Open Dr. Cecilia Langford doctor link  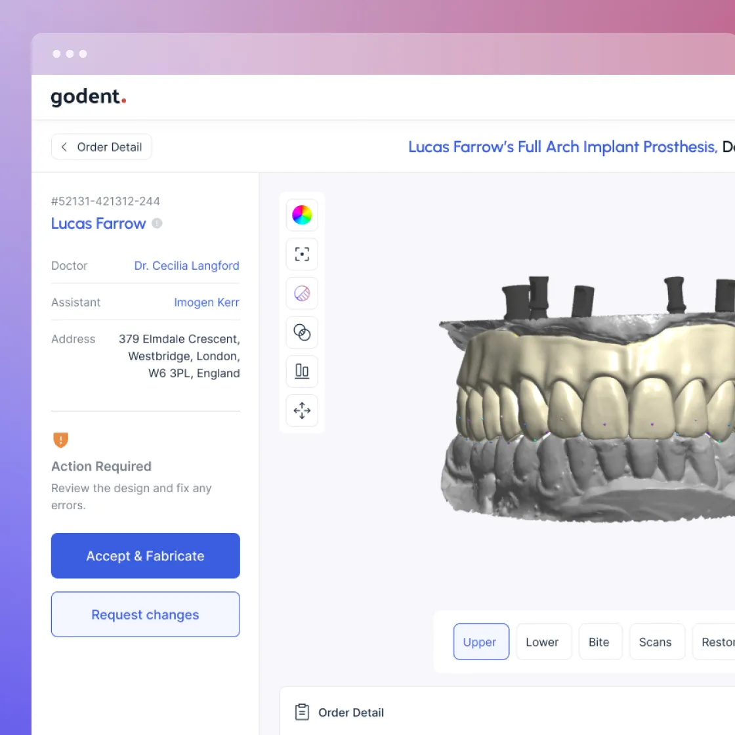[186, 266]
